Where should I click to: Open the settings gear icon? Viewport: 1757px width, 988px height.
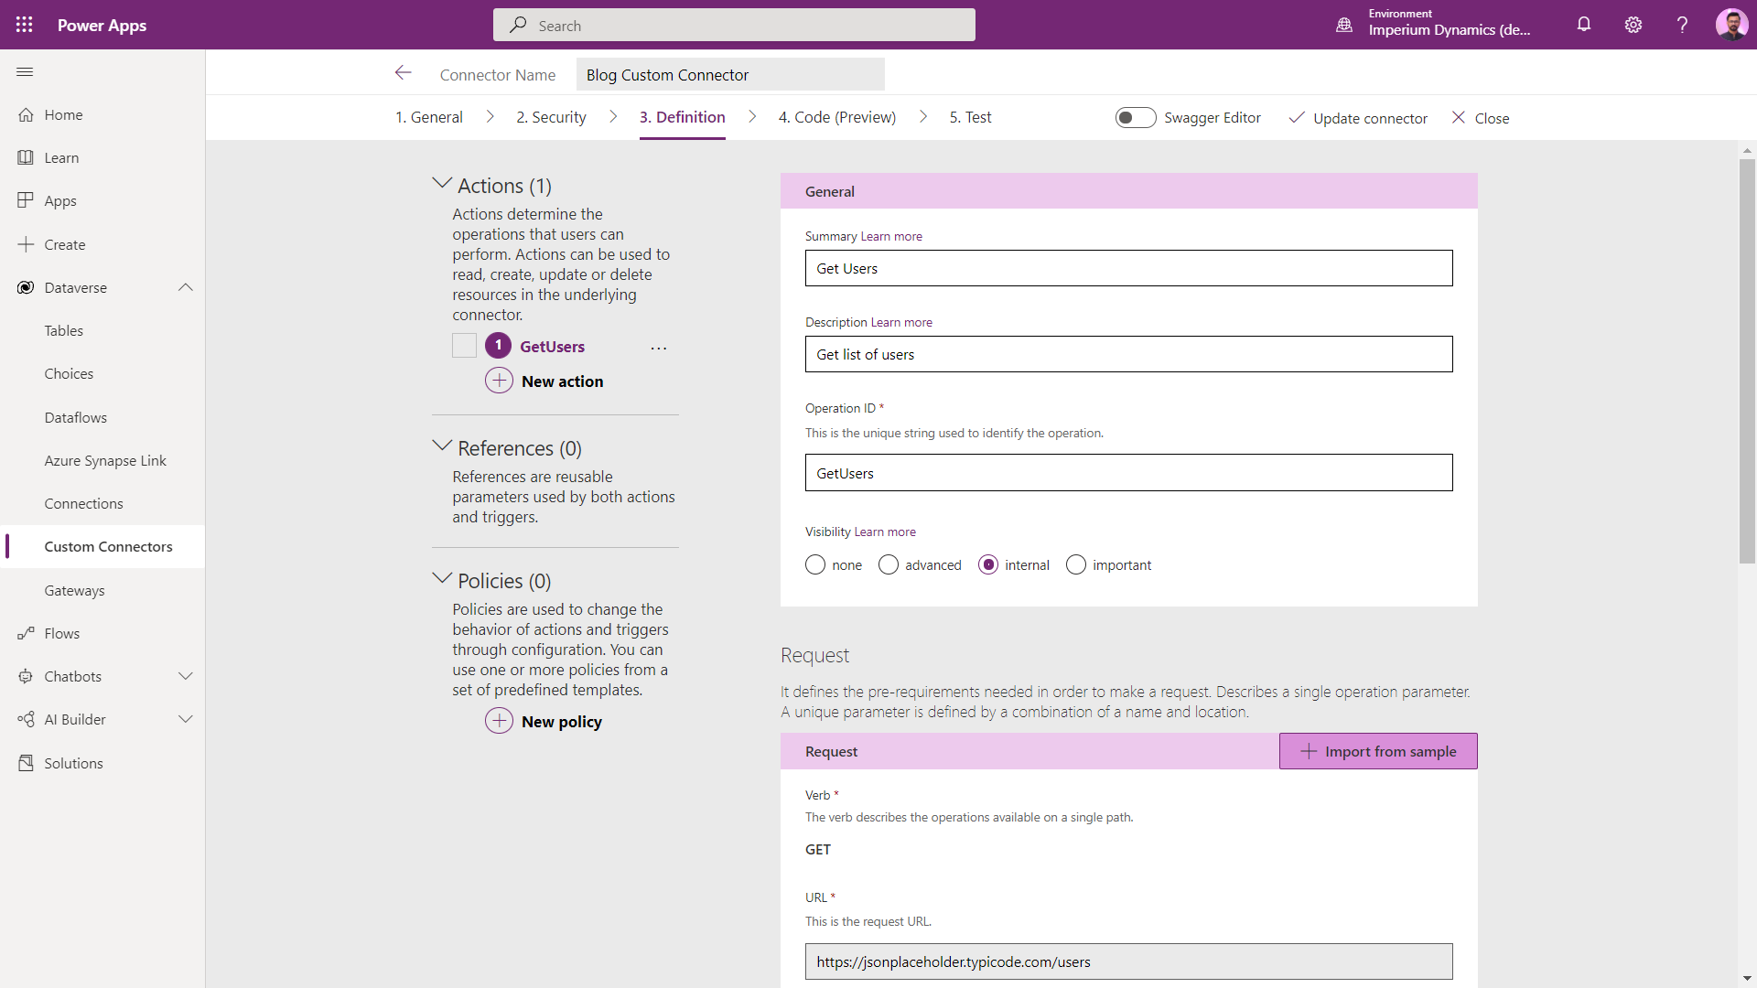[x=1633, y=25]
